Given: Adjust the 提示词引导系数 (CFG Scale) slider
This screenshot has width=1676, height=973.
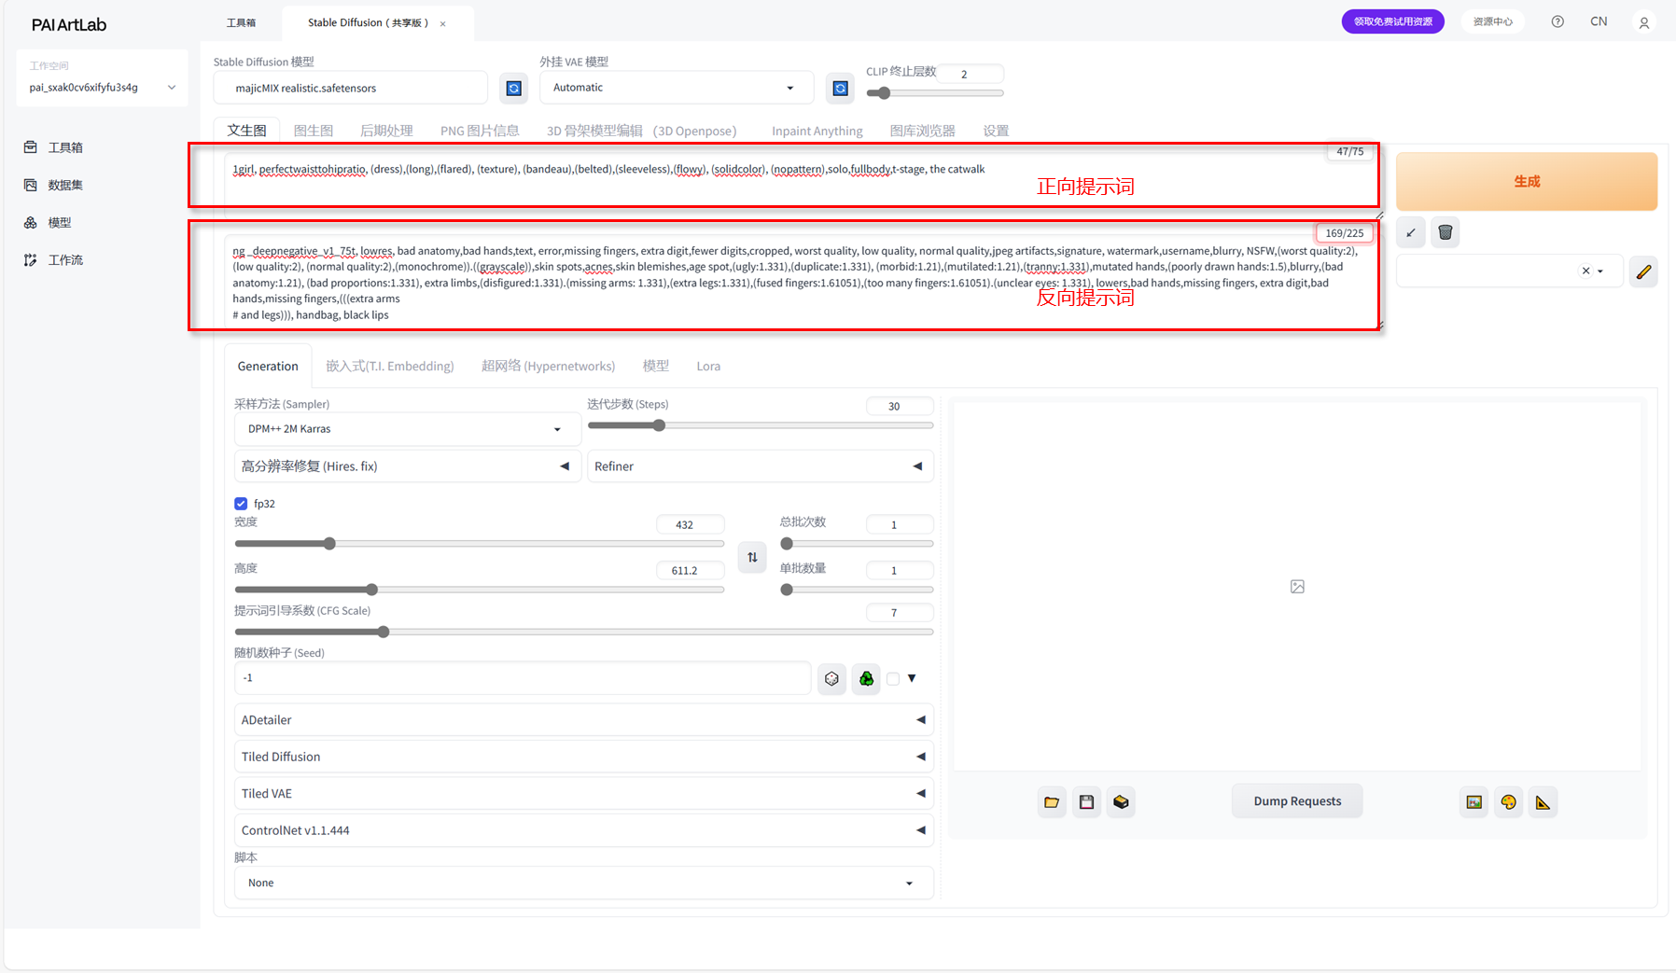Looking at the screenshot, I should 583,632.
